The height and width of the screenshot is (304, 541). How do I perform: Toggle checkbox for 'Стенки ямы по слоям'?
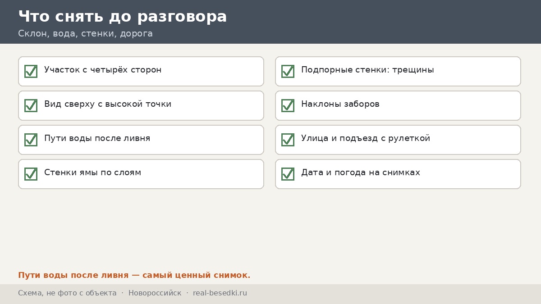(31, 174)
